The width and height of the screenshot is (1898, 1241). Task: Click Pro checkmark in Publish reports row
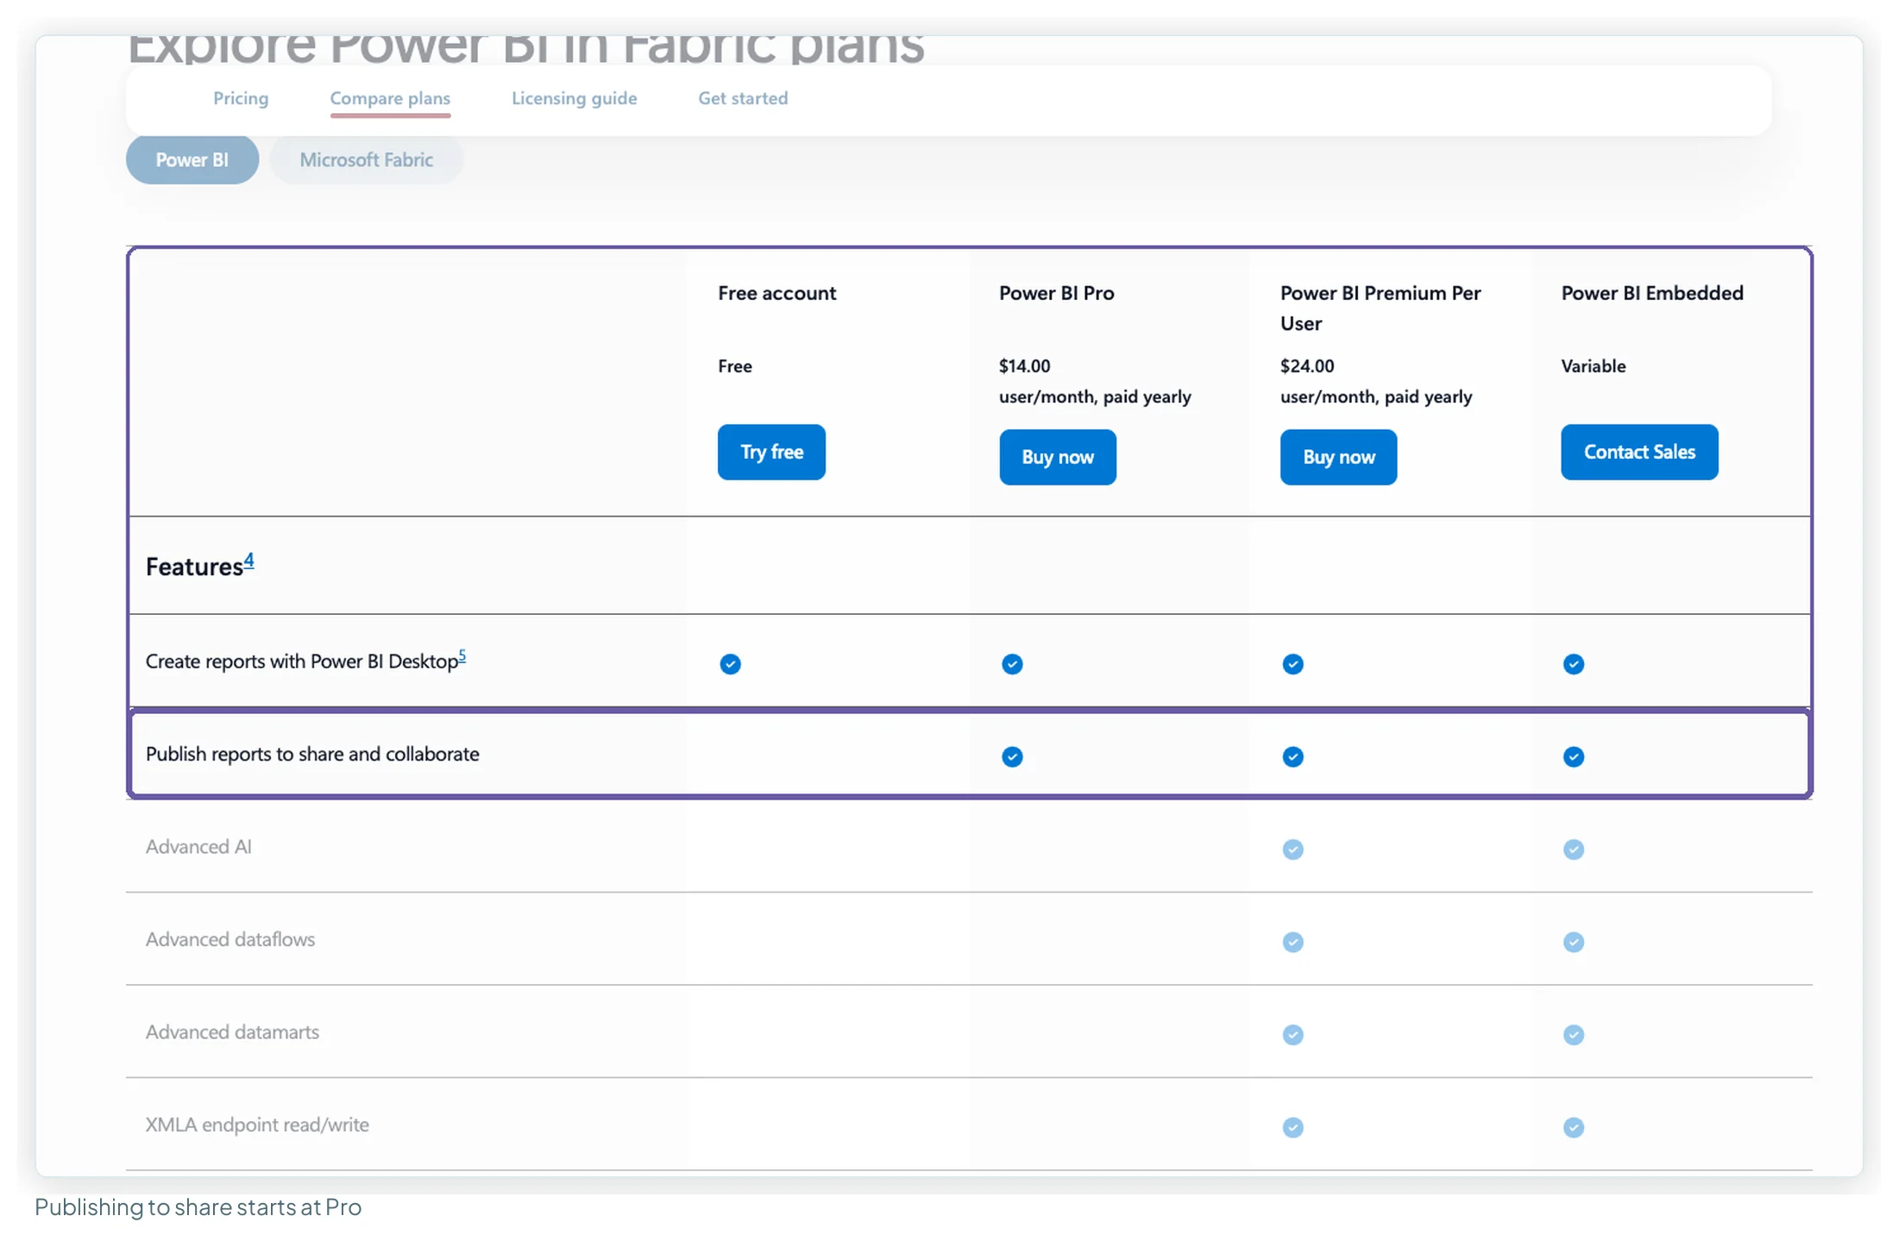click(x=1012, y=756)
